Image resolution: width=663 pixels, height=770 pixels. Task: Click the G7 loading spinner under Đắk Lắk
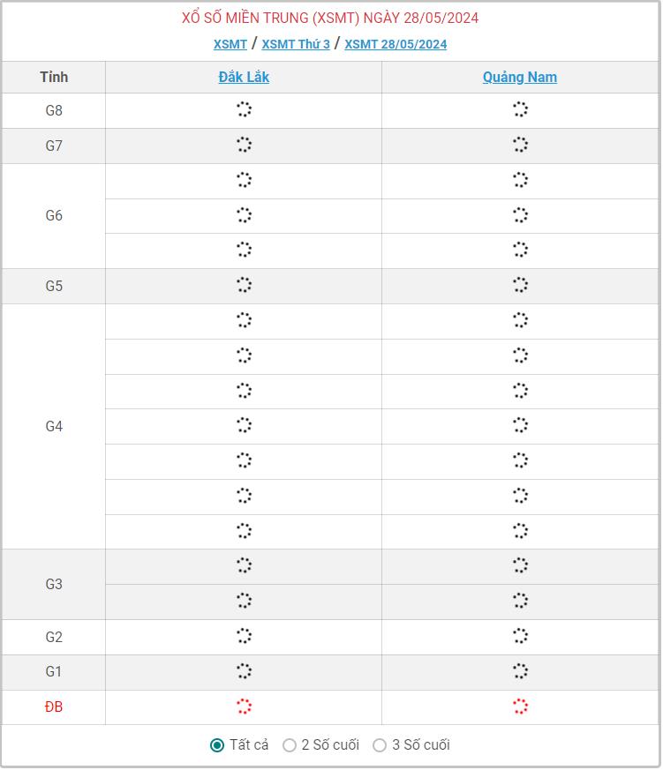coord(244,145)
